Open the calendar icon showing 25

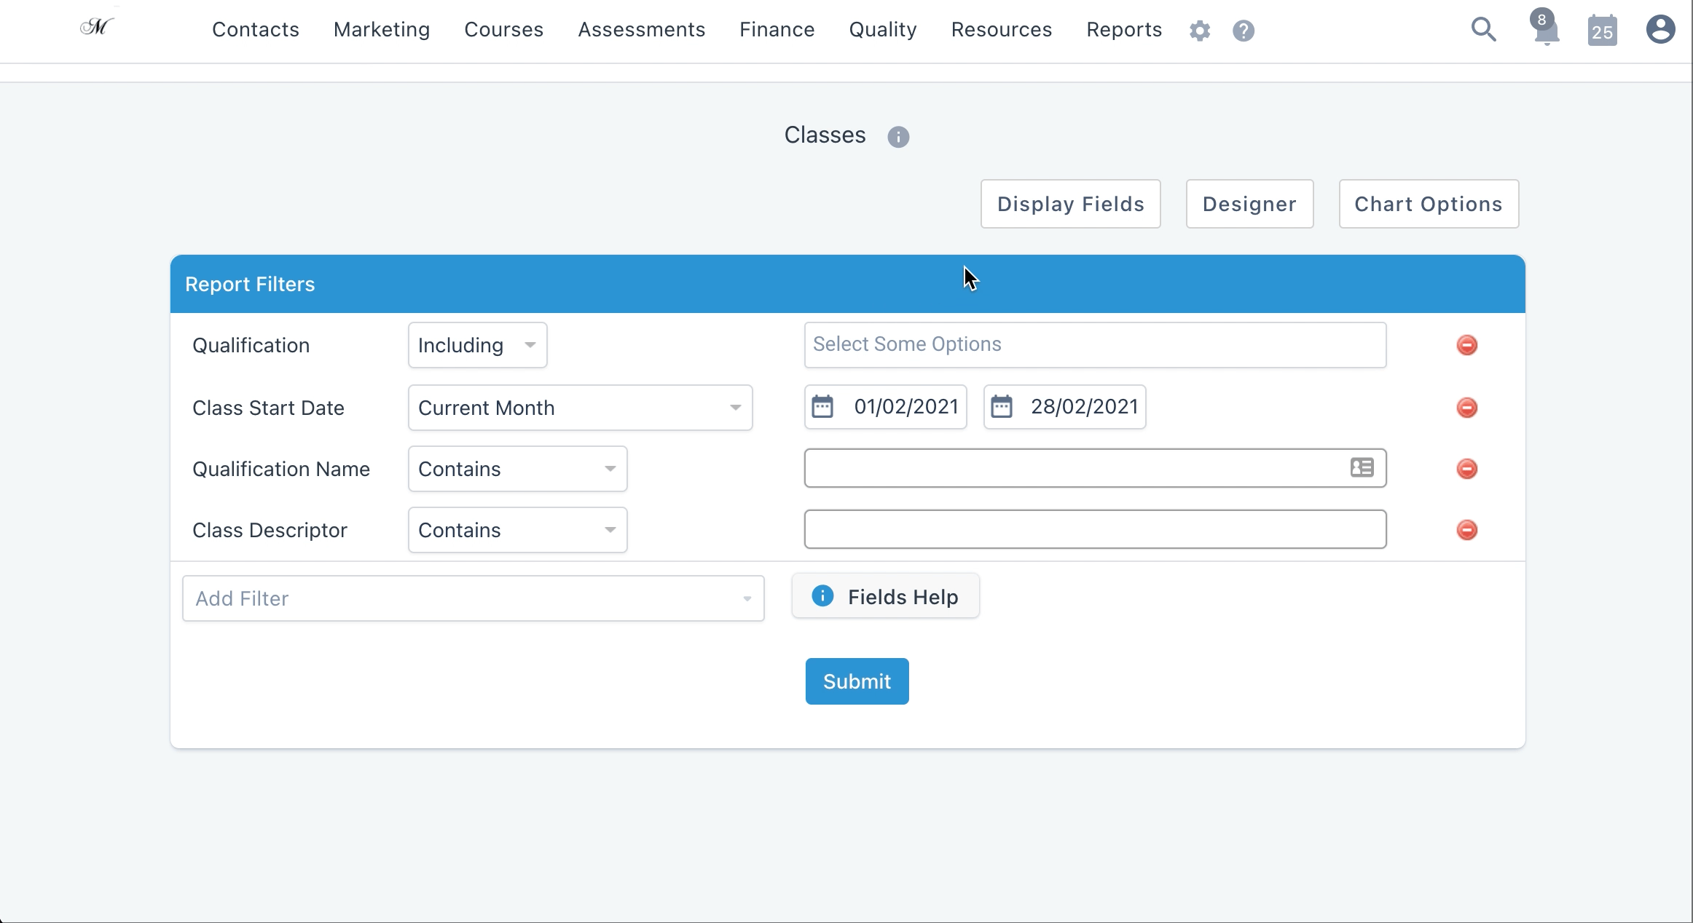[x=1602, y=31]
